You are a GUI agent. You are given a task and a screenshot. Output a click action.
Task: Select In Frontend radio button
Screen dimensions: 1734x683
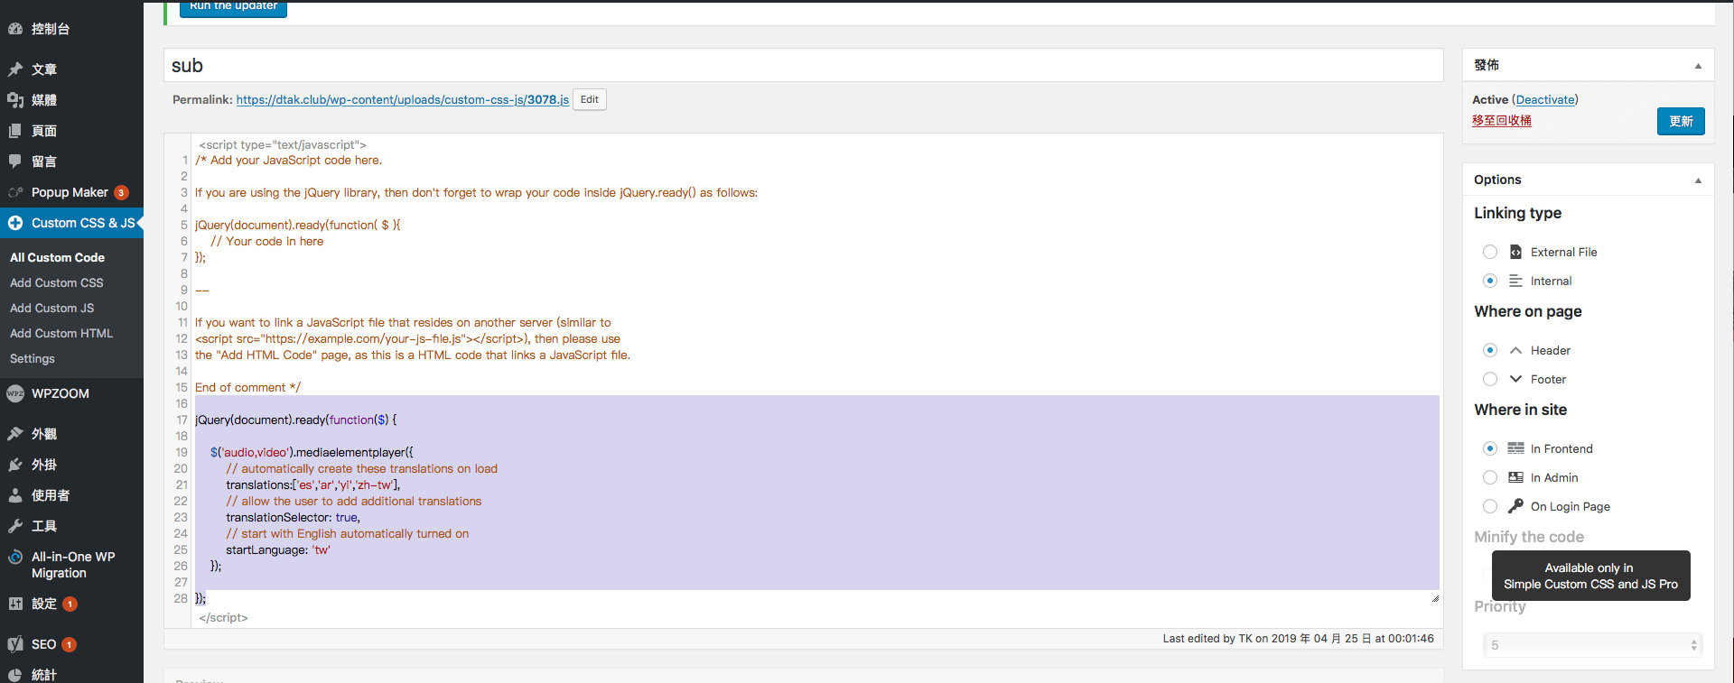click(x=1490, y=448)
